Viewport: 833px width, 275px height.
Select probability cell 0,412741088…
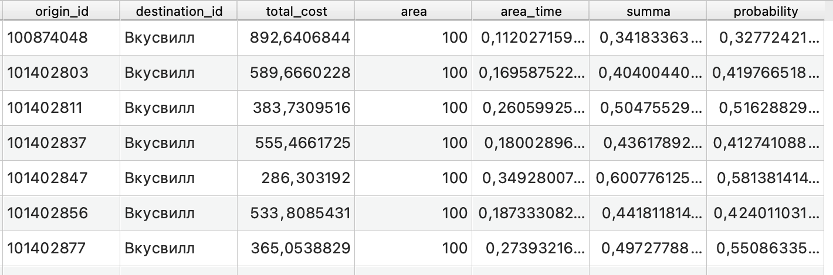(766, 143)
